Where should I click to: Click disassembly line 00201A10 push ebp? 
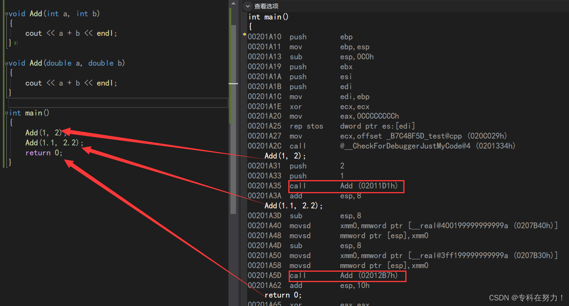pos(300,37)
